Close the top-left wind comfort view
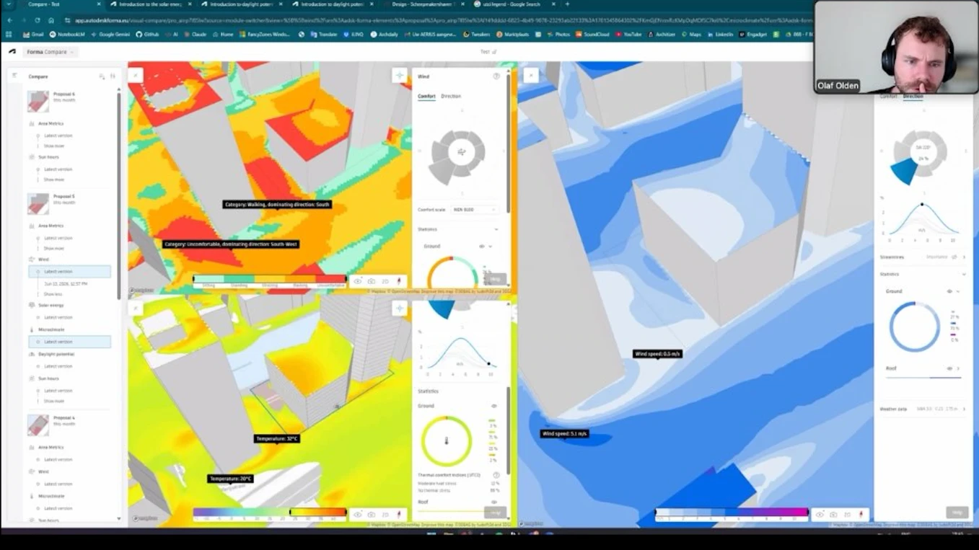 [135, 76]
